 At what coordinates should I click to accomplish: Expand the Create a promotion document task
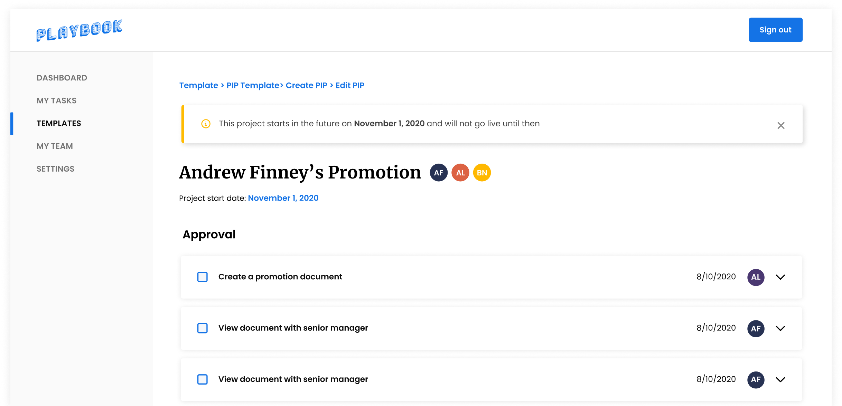click(x=780, y=277)
